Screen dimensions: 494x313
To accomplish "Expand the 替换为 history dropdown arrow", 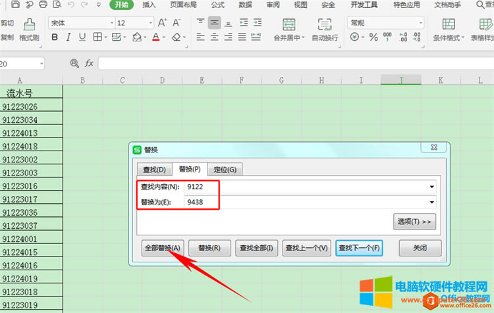I will pyautogui.click(x=431, y=202).
